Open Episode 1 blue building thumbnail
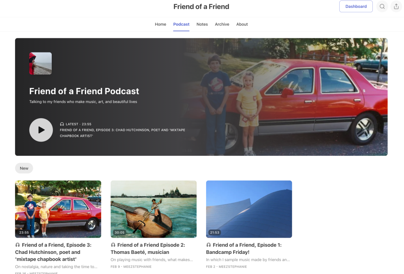 (x=249, y=209)
